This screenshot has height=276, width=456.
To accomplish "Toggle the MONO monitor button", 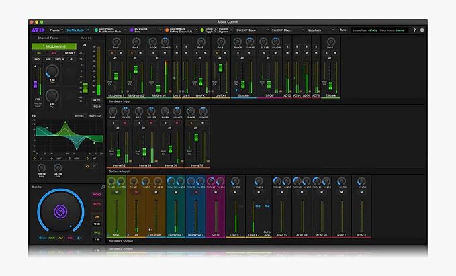I will [97, 195].
